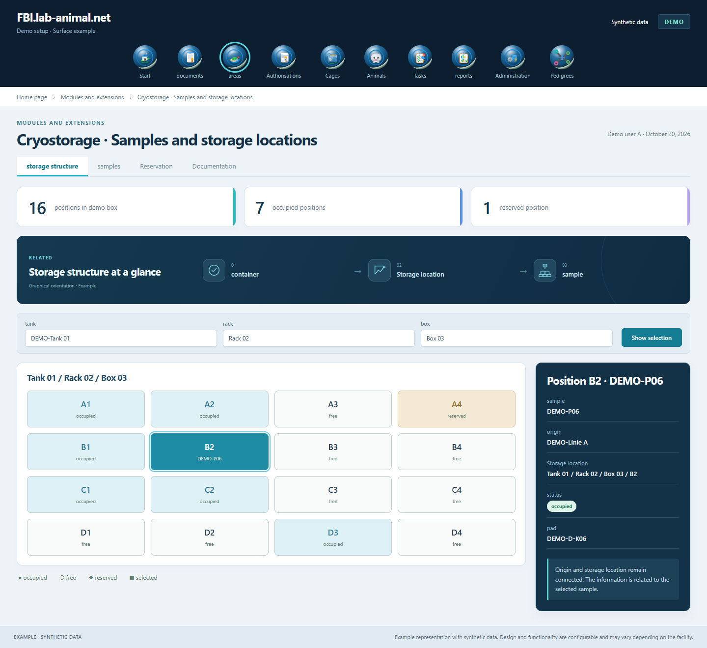Select occupied position C2
707x648 pixels.
[x=210, y=495]
